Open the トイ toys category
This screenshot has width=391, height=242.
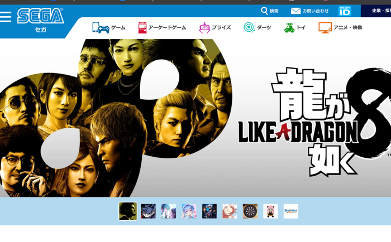point(295,27)
